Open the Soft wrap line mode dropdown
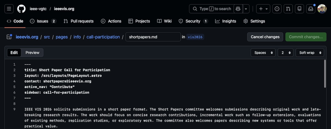 310,53
